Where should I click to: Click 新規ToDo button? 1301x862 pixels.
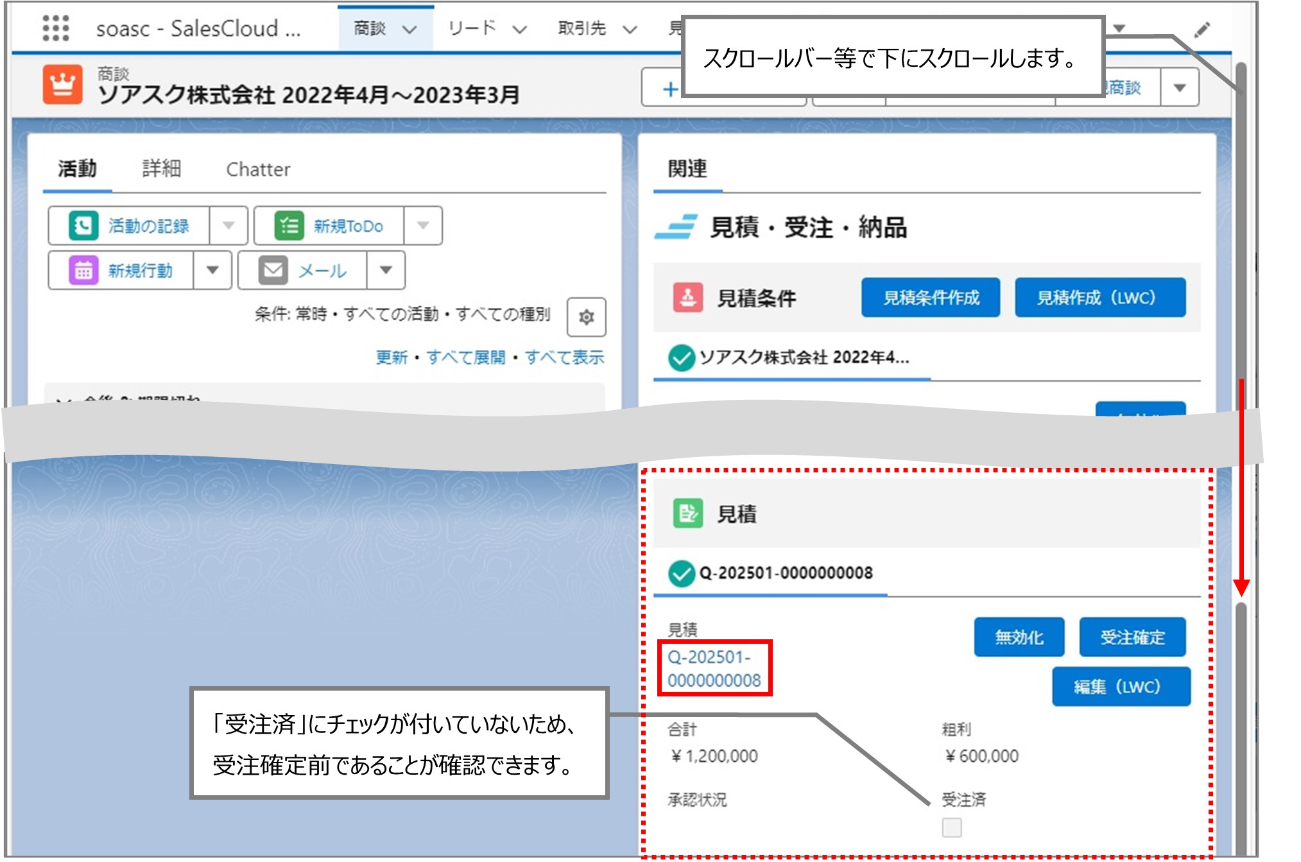329,225
